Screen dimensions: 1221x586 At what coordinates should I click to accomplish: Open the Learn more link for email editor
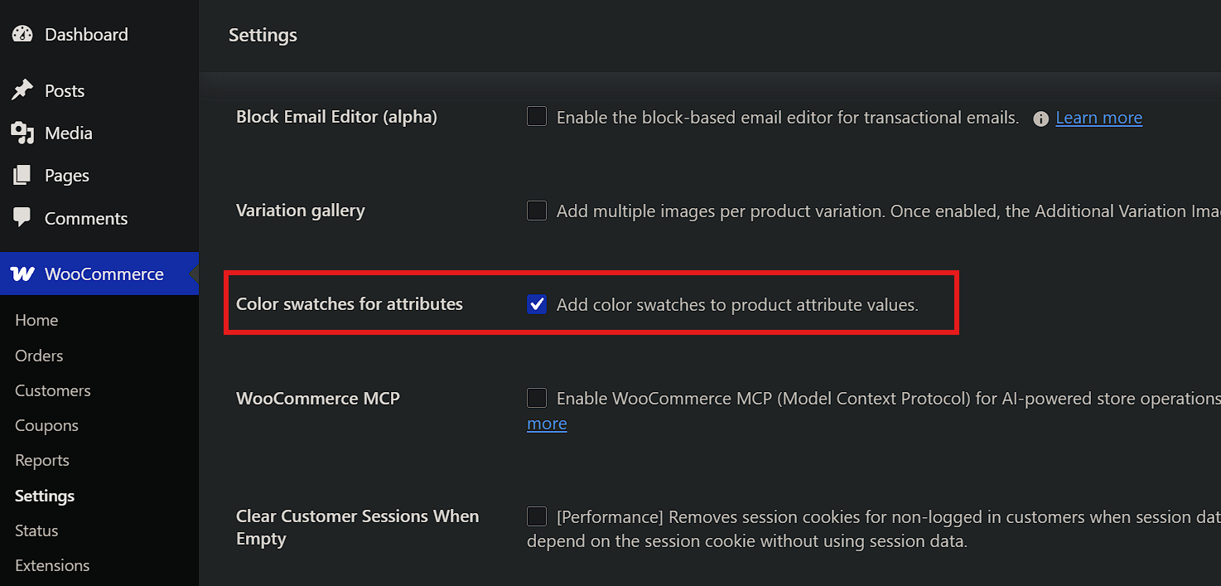pos(1098,118)
